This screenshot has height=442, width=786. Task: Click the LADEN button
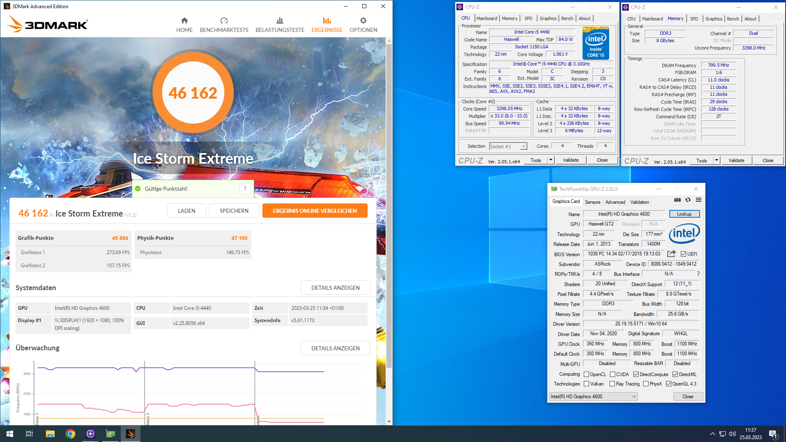187,211
